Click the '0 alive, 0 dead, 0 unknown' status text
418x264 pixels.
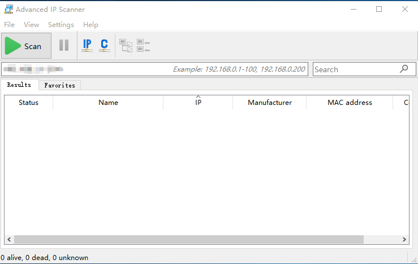tap(44, 258)
